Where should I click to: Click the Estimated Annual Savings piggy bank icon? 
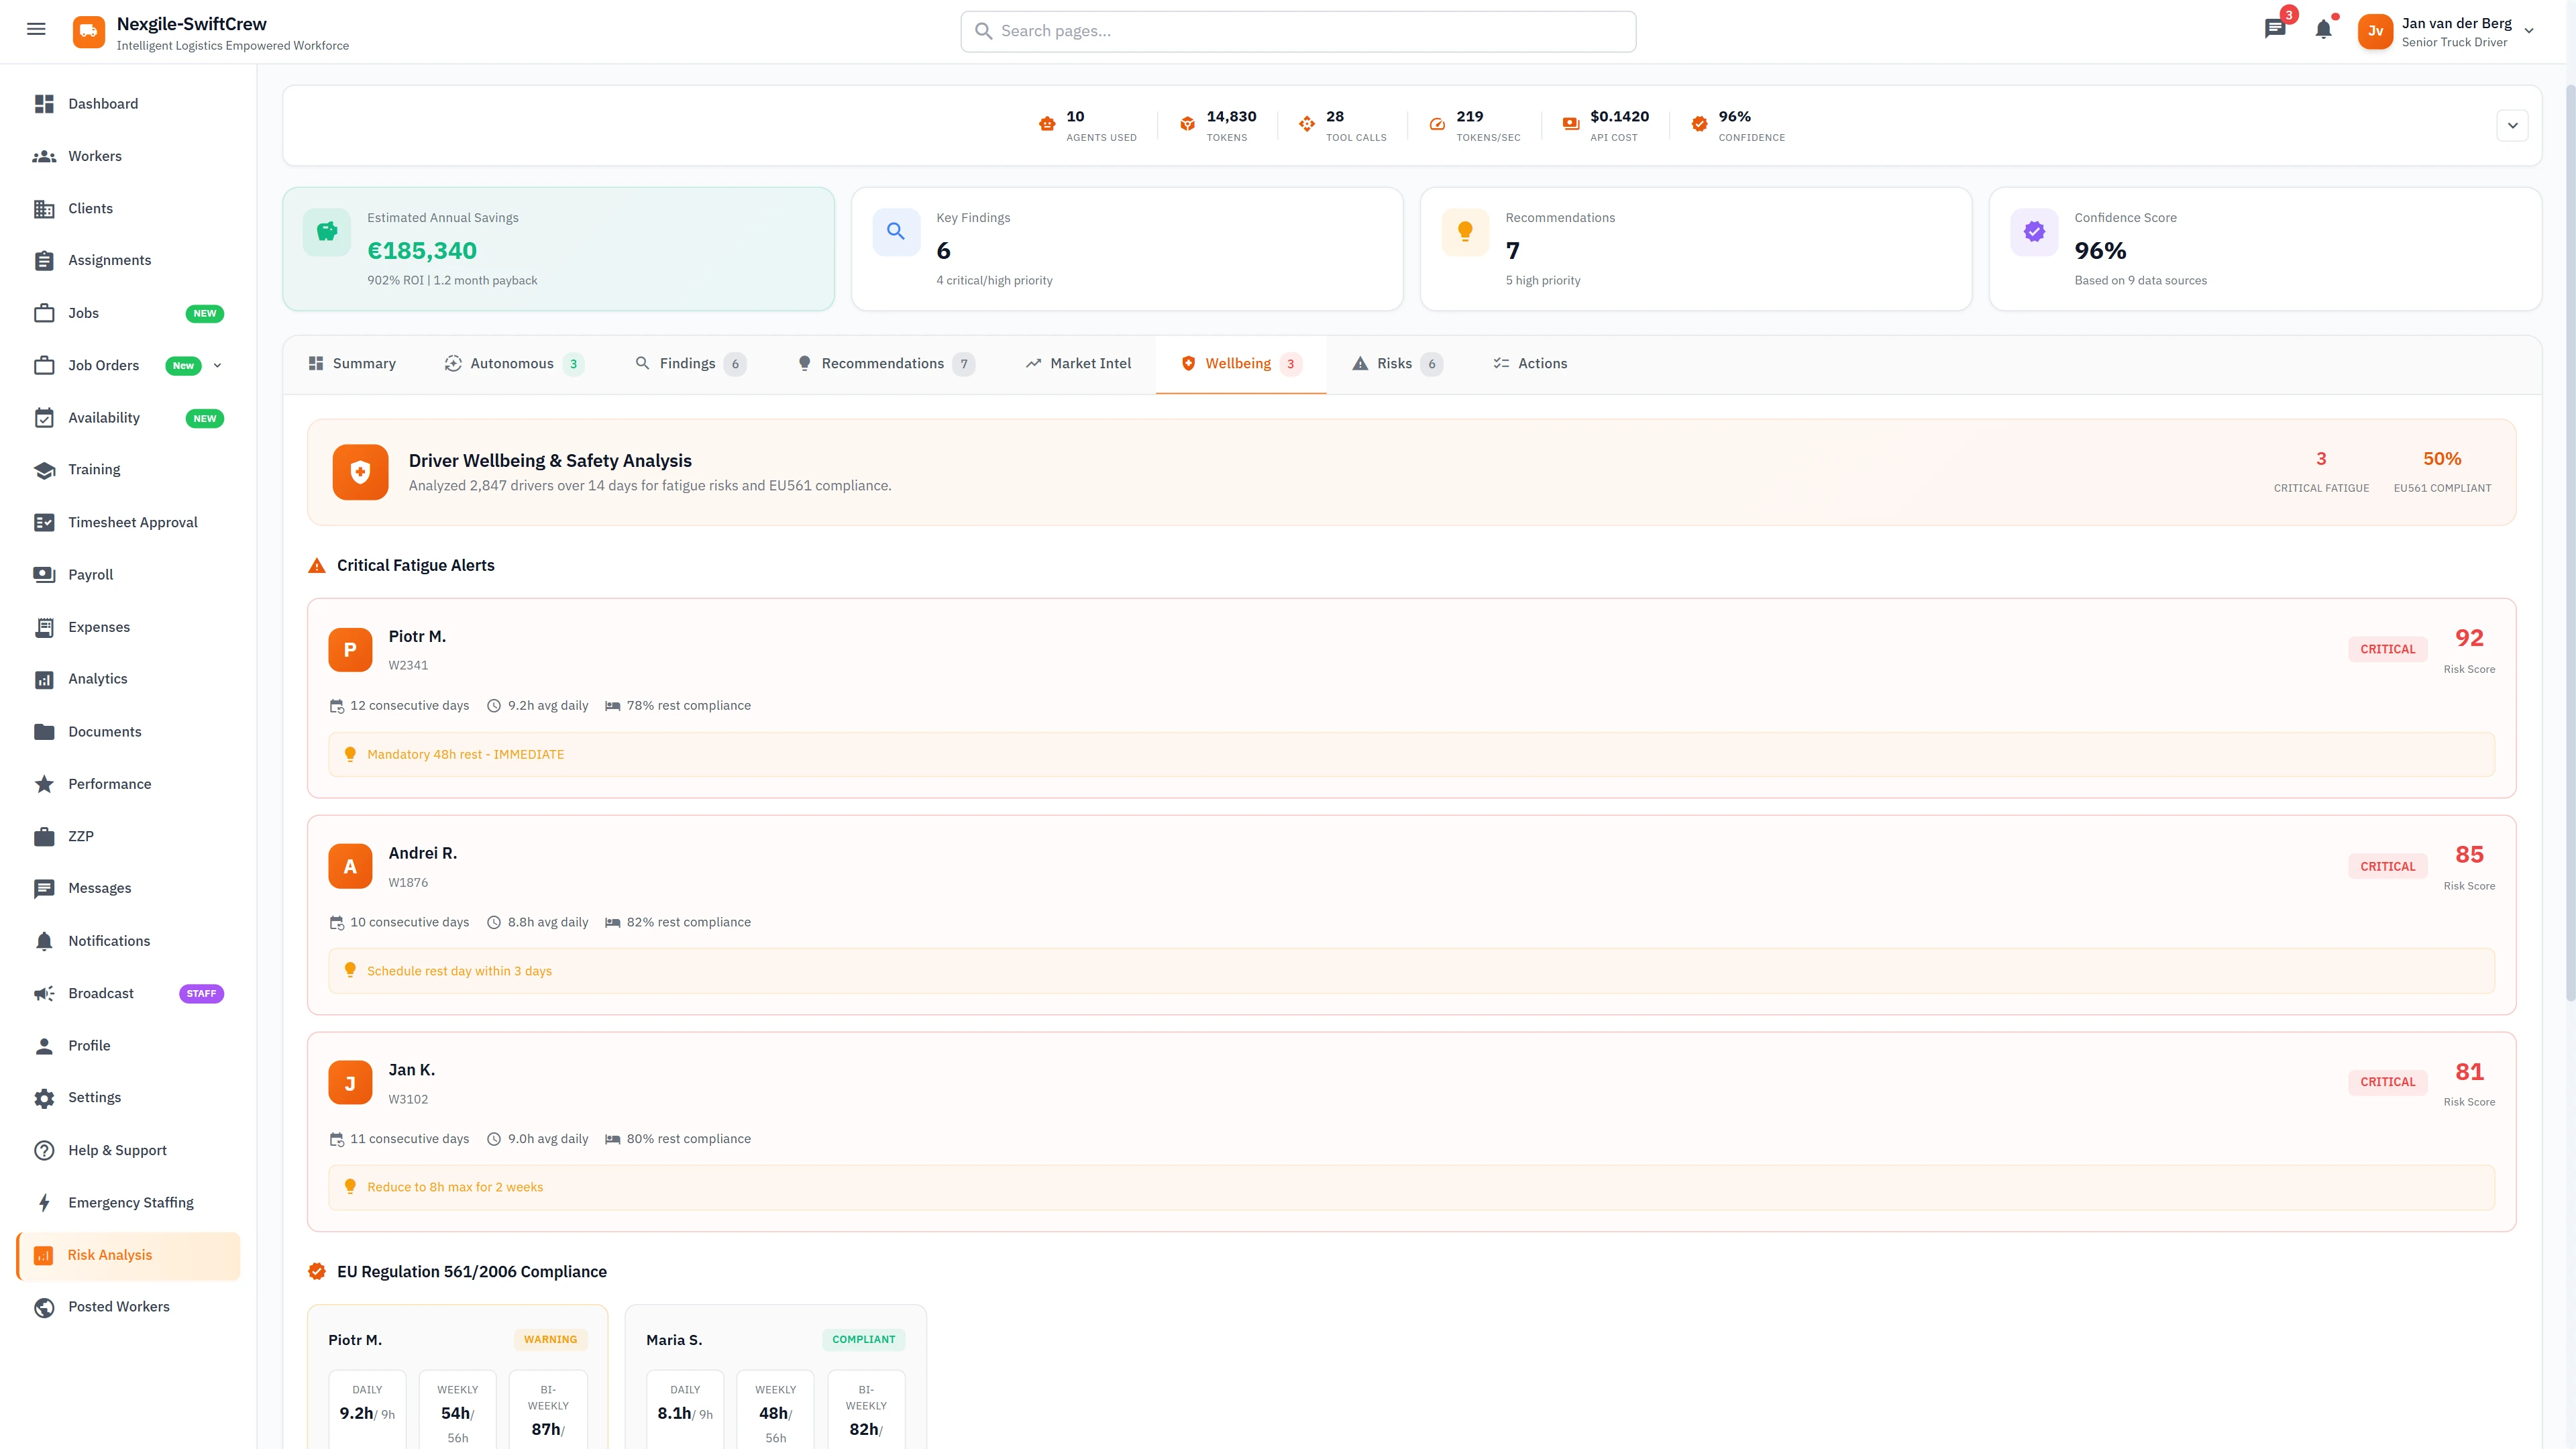tap(327, 232)
